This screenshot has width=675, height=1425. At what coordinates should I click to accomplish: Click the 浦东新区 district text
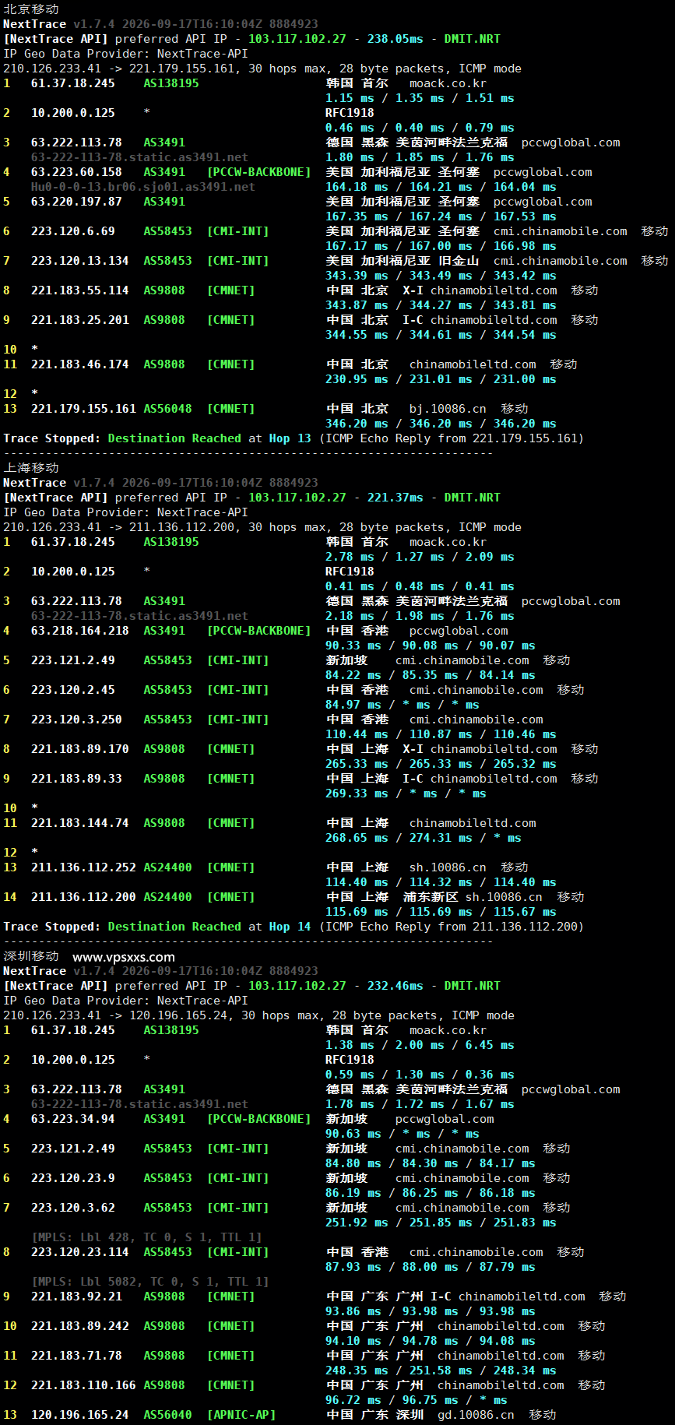pyautogui.click(x=431, y=897)
